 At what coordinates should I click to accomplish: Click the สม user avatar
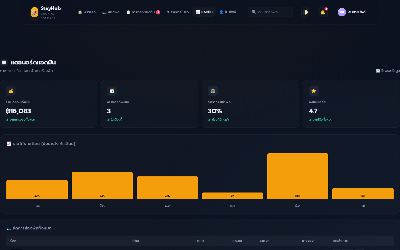pos(342,12)
